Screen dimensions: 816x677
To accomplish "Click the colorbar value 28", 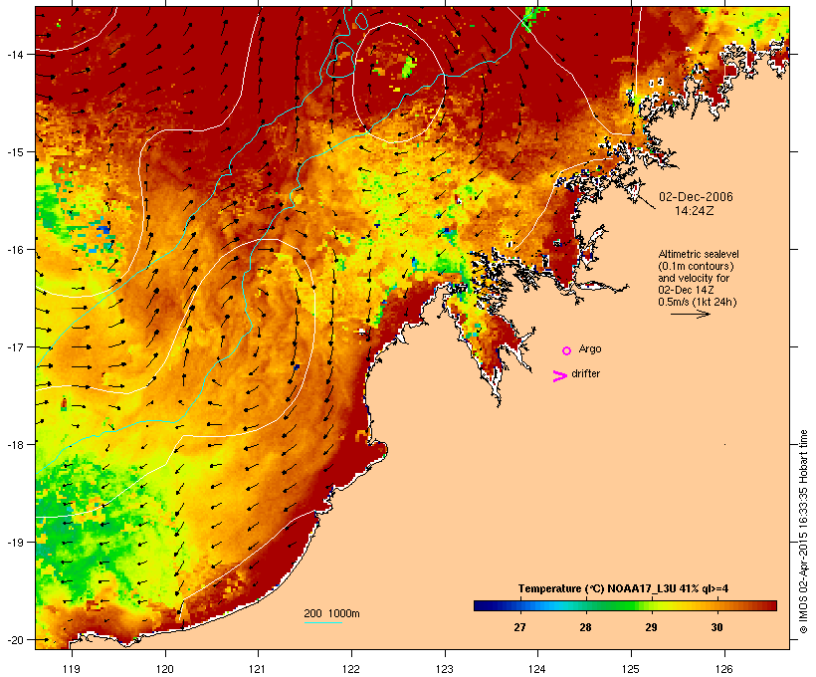I will click(x=585, y=627).
